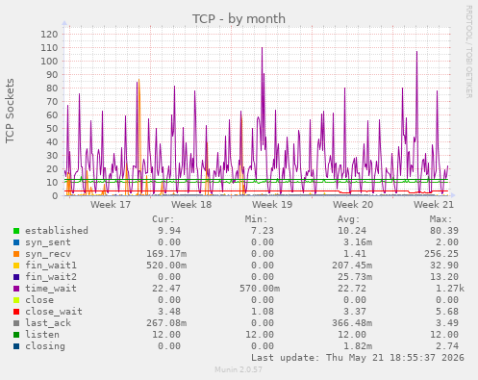Select the 'close_wait' legend label

(x=54, y=312)
